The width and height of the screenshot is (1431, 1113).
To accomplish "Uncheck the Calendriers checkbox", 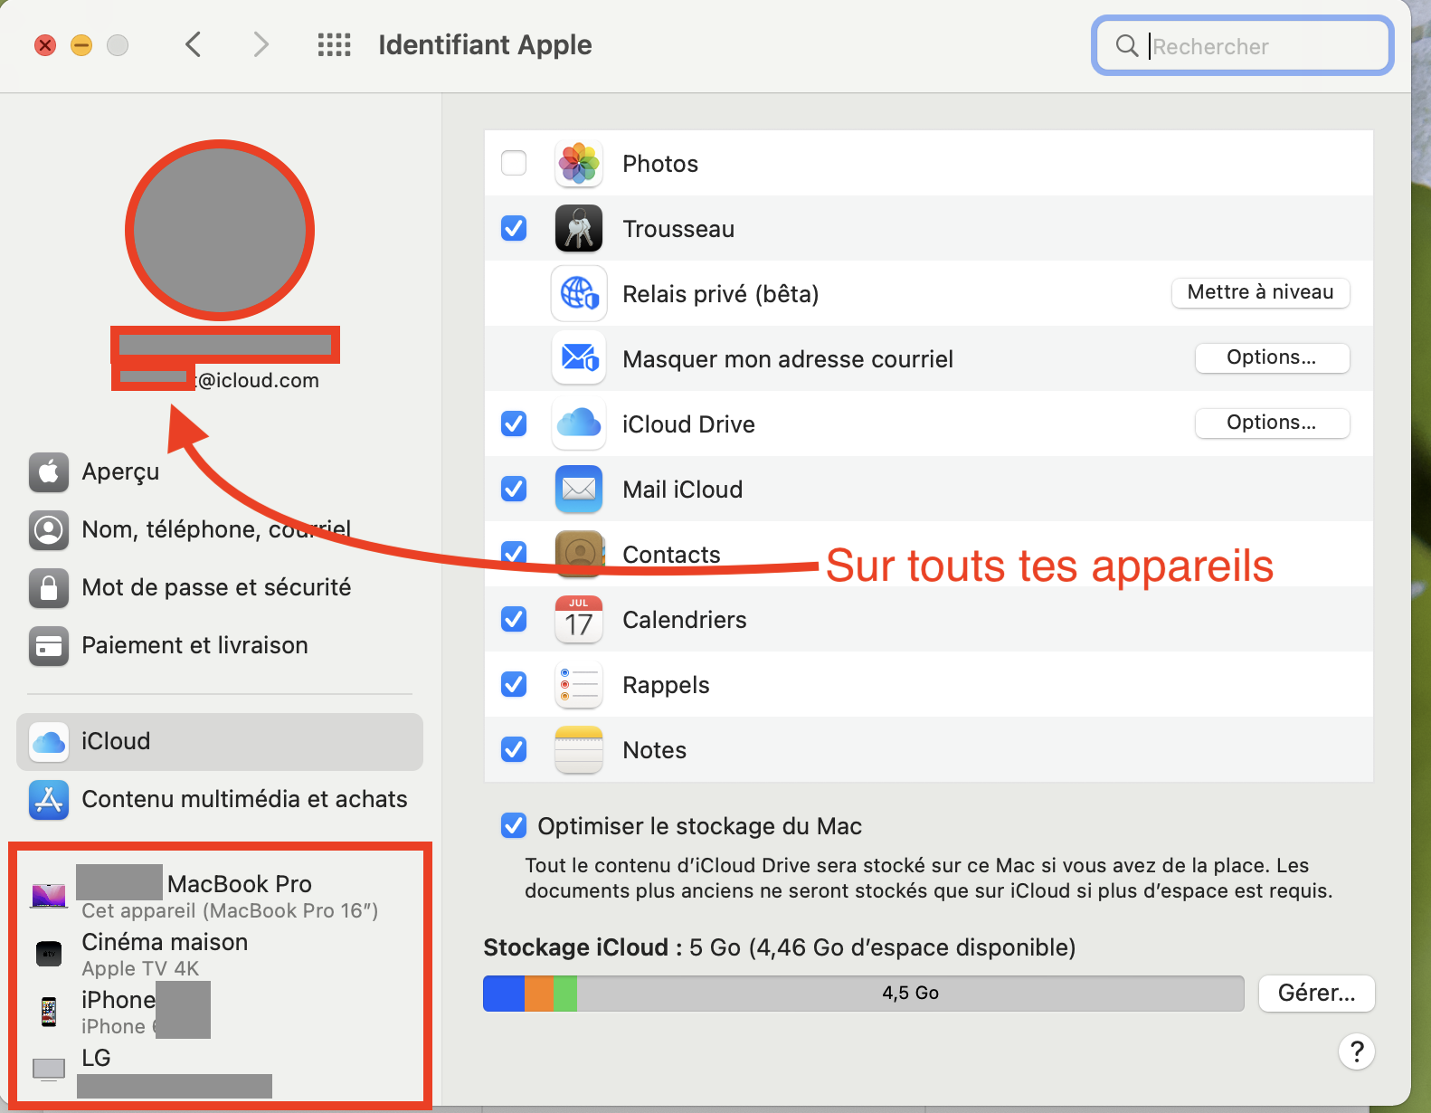I will [x=514, y=619].
